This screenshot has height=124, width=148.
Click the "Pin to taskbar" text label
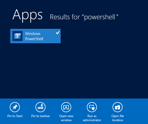(x=41, y=116)
